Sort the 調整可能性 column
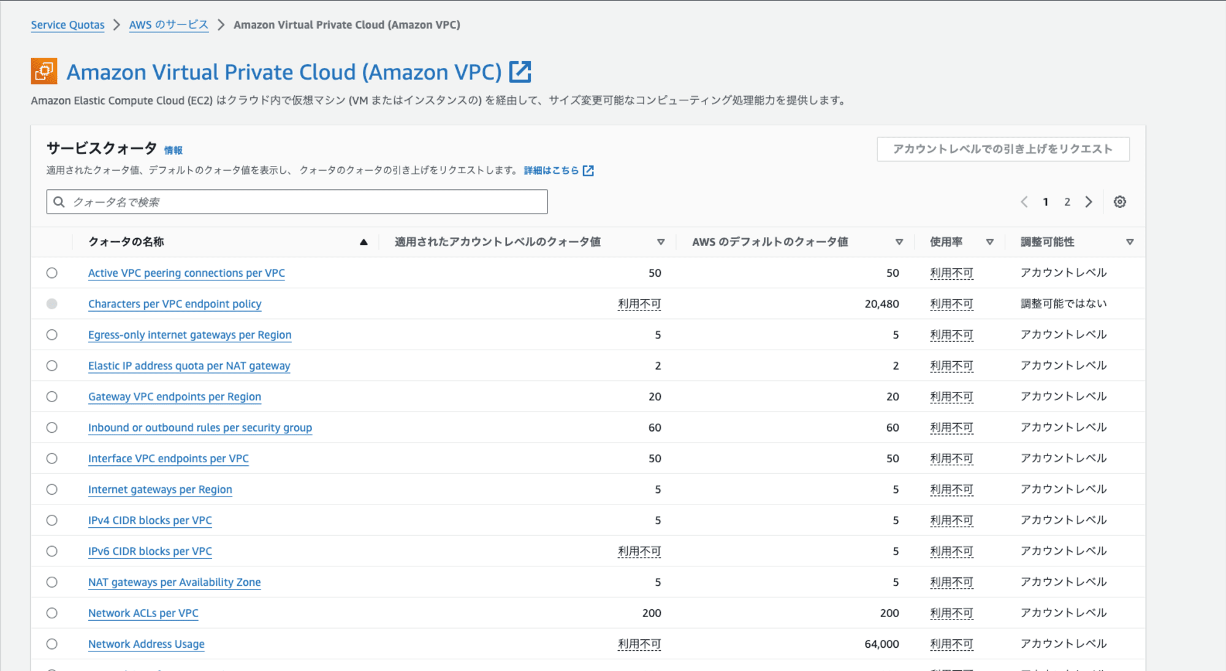The width and height of the screenshot is (1226, 671). tap(1130, 242)
